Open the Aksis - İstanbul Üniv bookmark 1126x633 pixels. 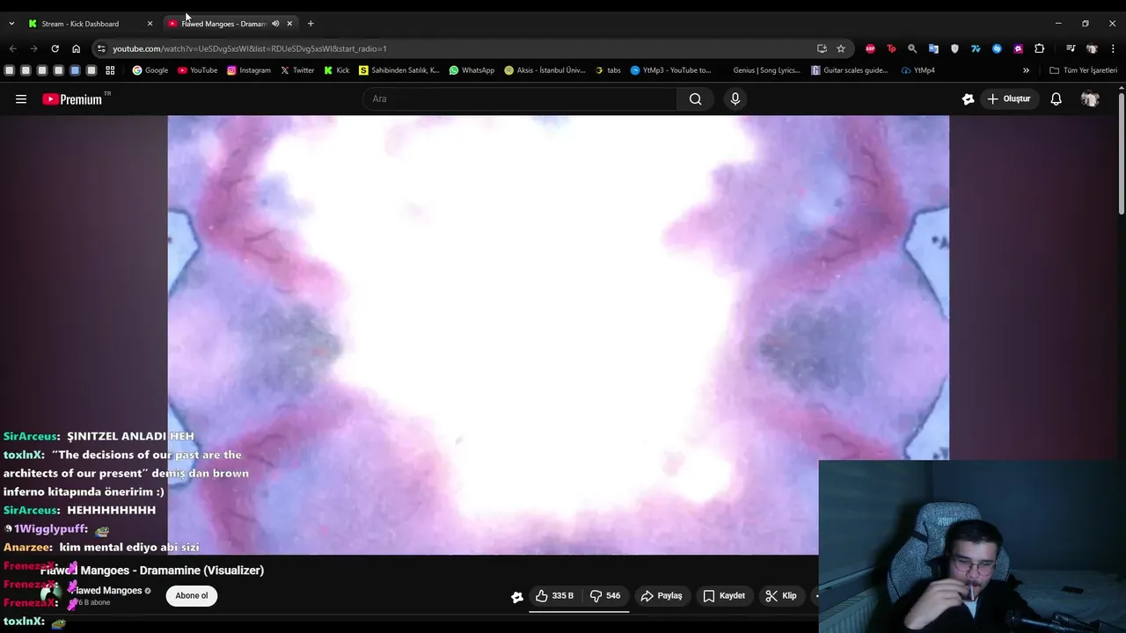coord(545,70)
